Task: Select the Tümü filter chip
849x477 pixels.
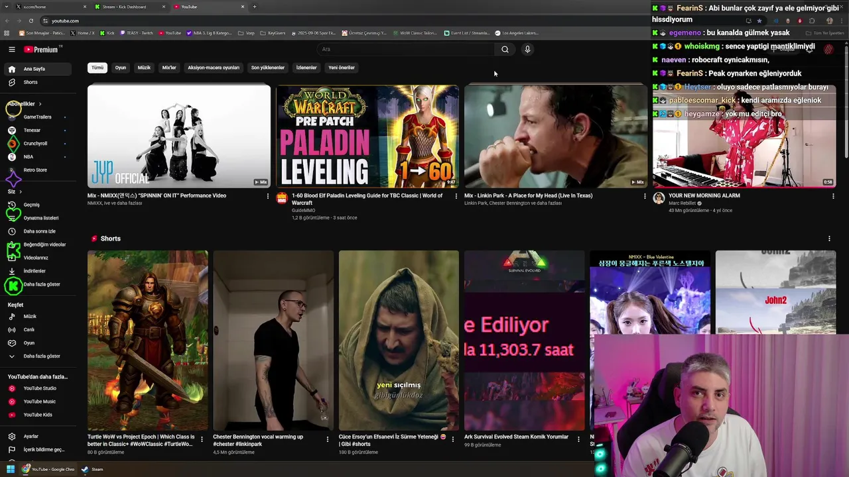Action: point(98,68)
